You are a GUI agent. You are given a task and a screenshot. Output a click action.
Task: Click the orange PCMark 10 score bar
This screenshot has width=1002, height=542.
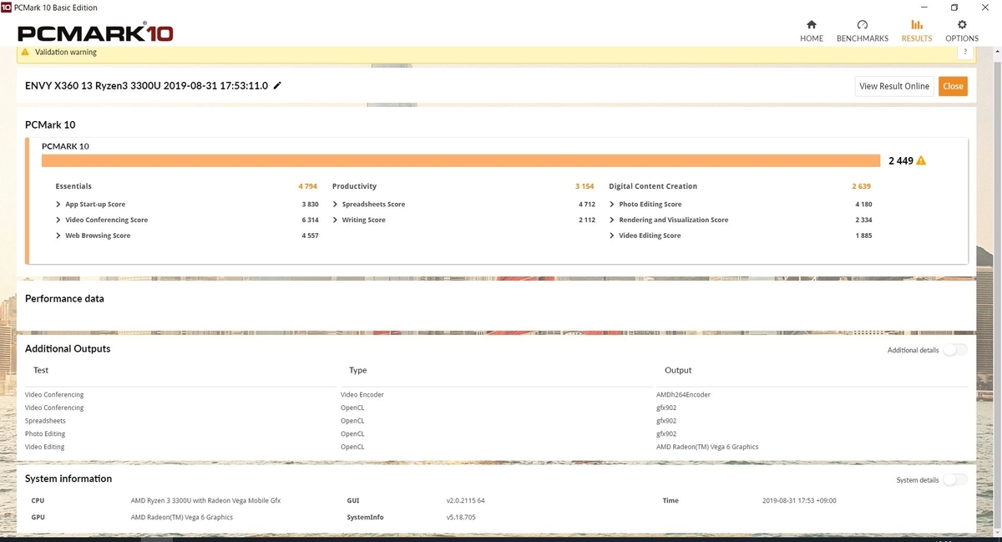461,160
